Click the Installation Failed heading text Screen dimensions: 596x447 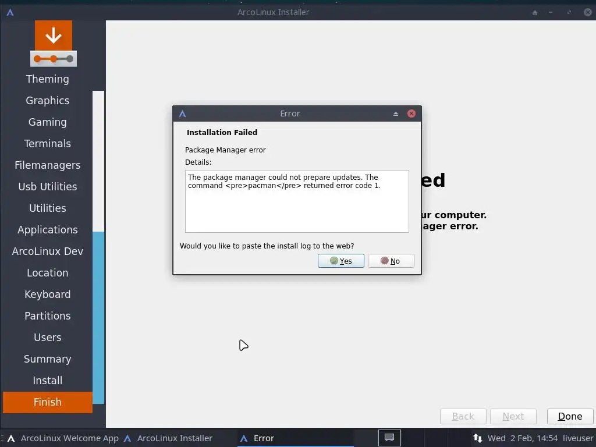pos(222,132)
